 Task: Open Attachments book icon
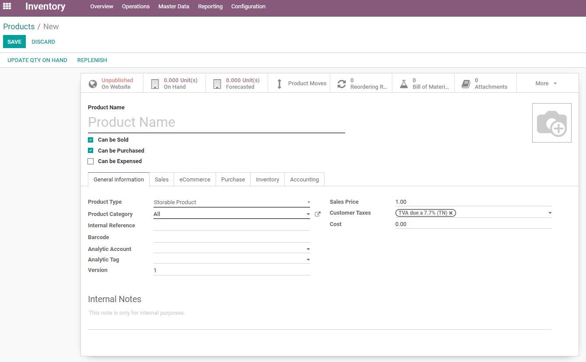click(x=466, y=84)
